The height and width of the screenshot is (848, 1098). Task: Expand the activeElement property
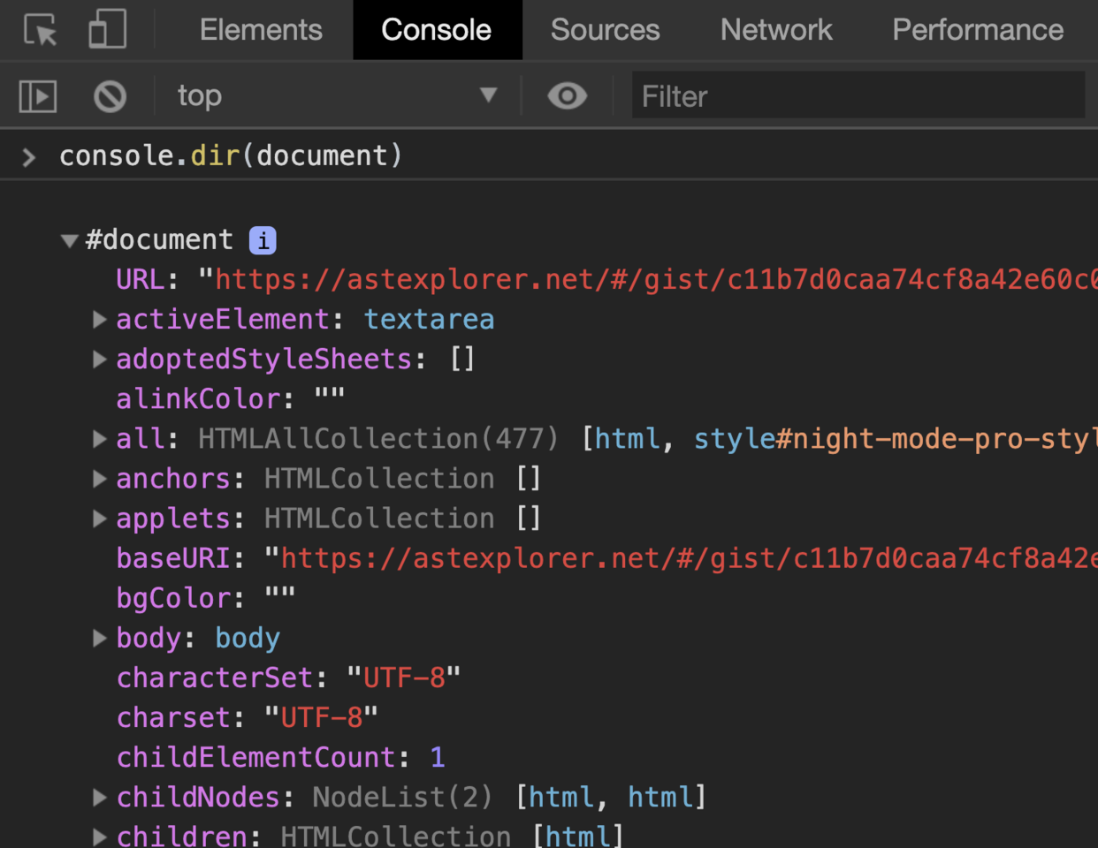(100, 319)
